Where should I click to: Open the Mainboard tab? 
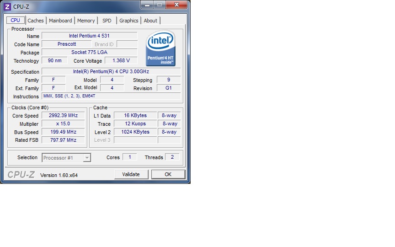tap(60, 21)
